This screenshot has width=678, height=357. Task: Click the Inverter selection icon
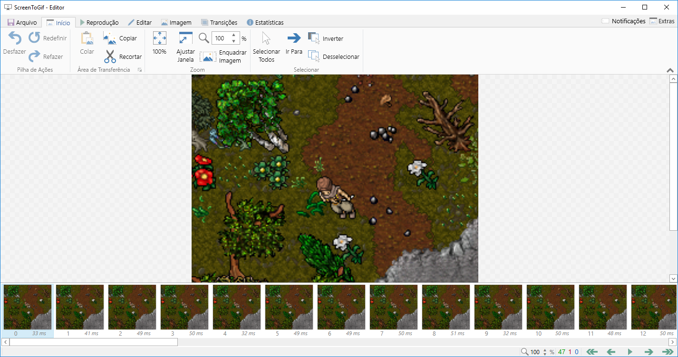314,38
